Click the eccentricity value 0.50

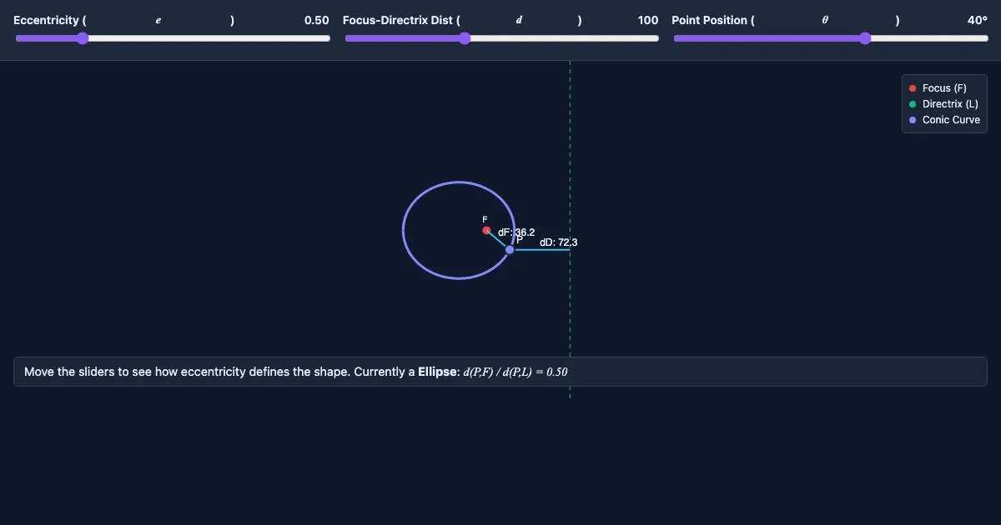point(317,20)
